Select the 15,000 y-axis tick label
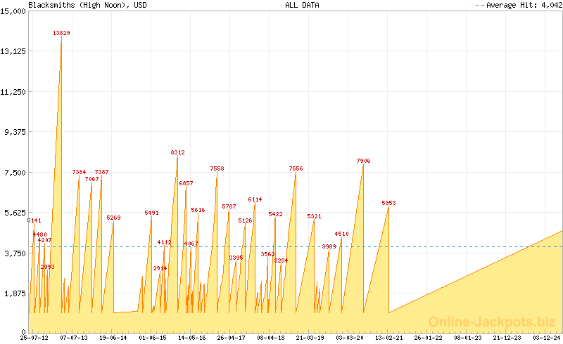Screen dimensions: 563x344 coord(14,11)
